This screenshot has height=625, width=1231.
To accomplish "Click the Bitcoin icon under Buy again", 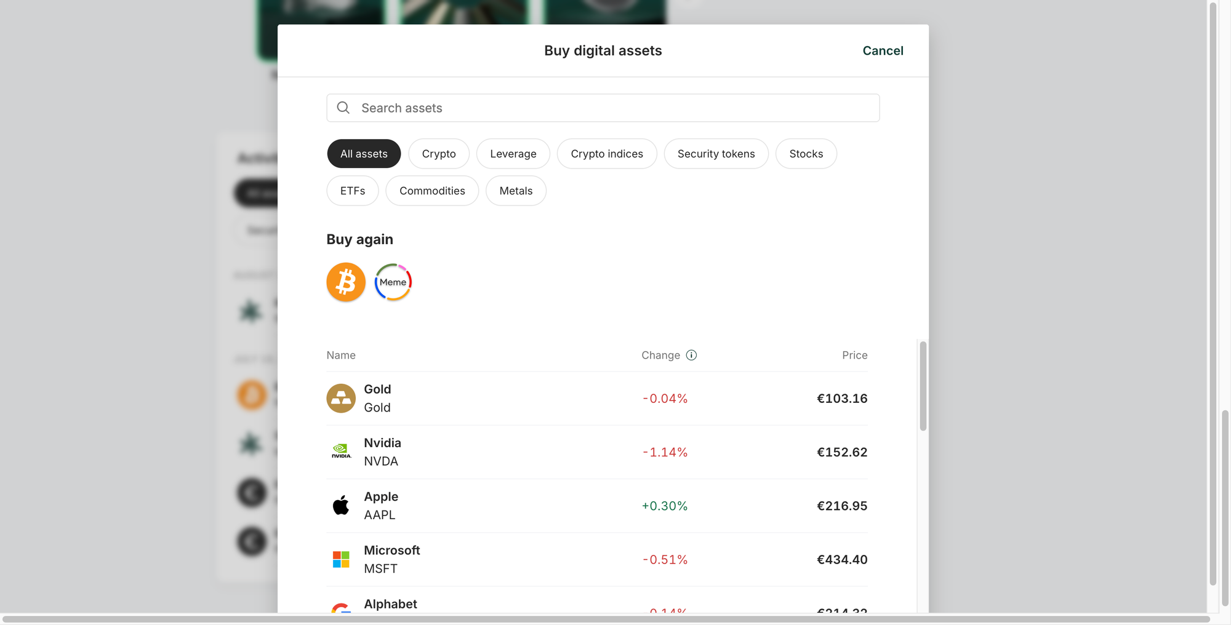I will 345,282.
